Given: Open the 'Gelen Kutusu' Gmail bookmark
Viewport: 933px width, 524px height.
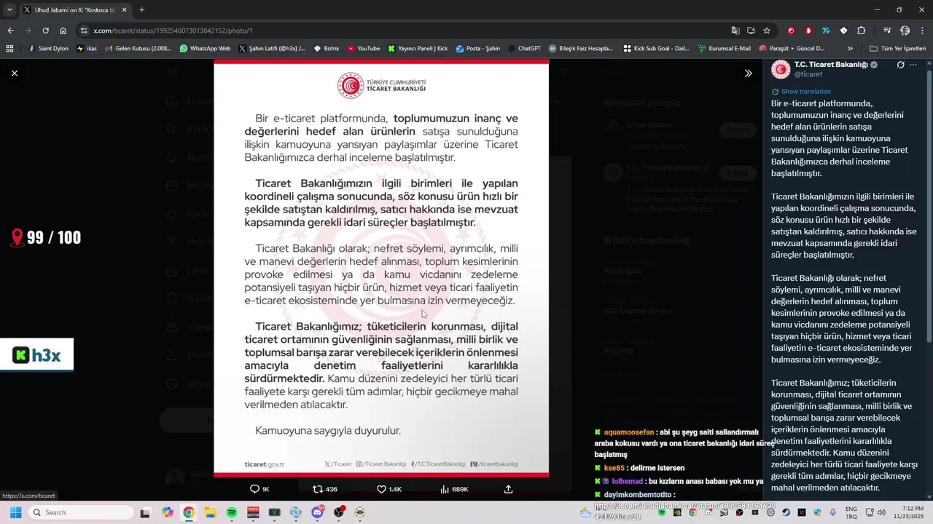Looking at the screenshot, I should pos(138,49).
